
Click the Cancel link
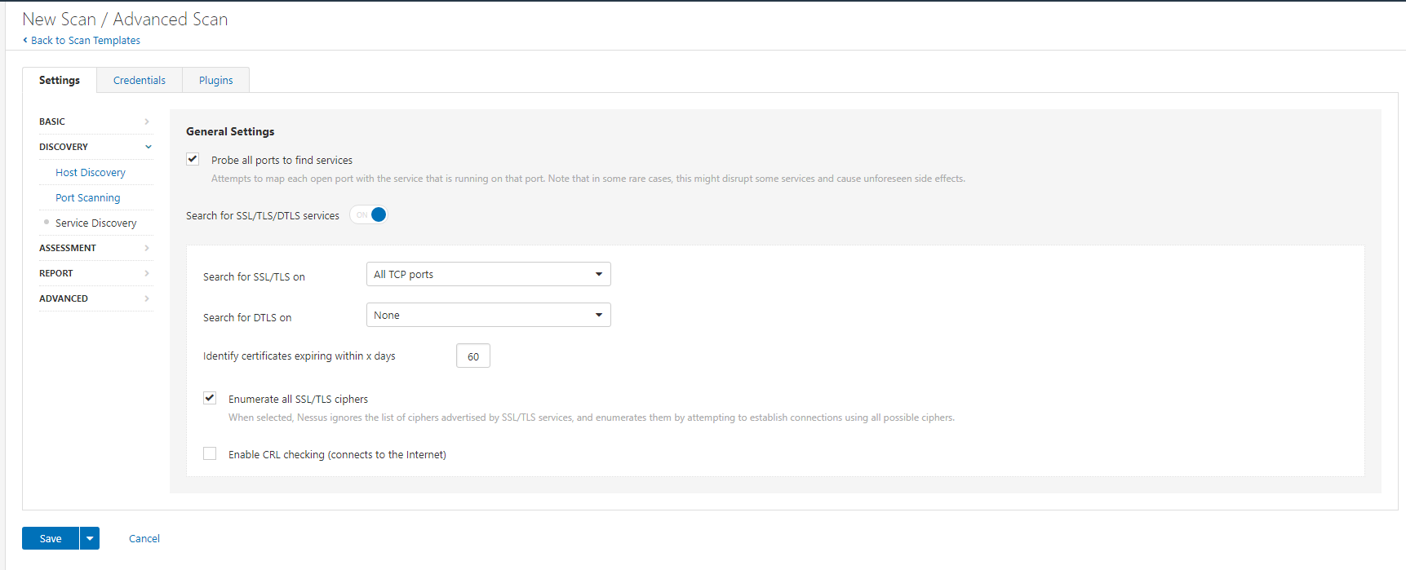[144, 538]
